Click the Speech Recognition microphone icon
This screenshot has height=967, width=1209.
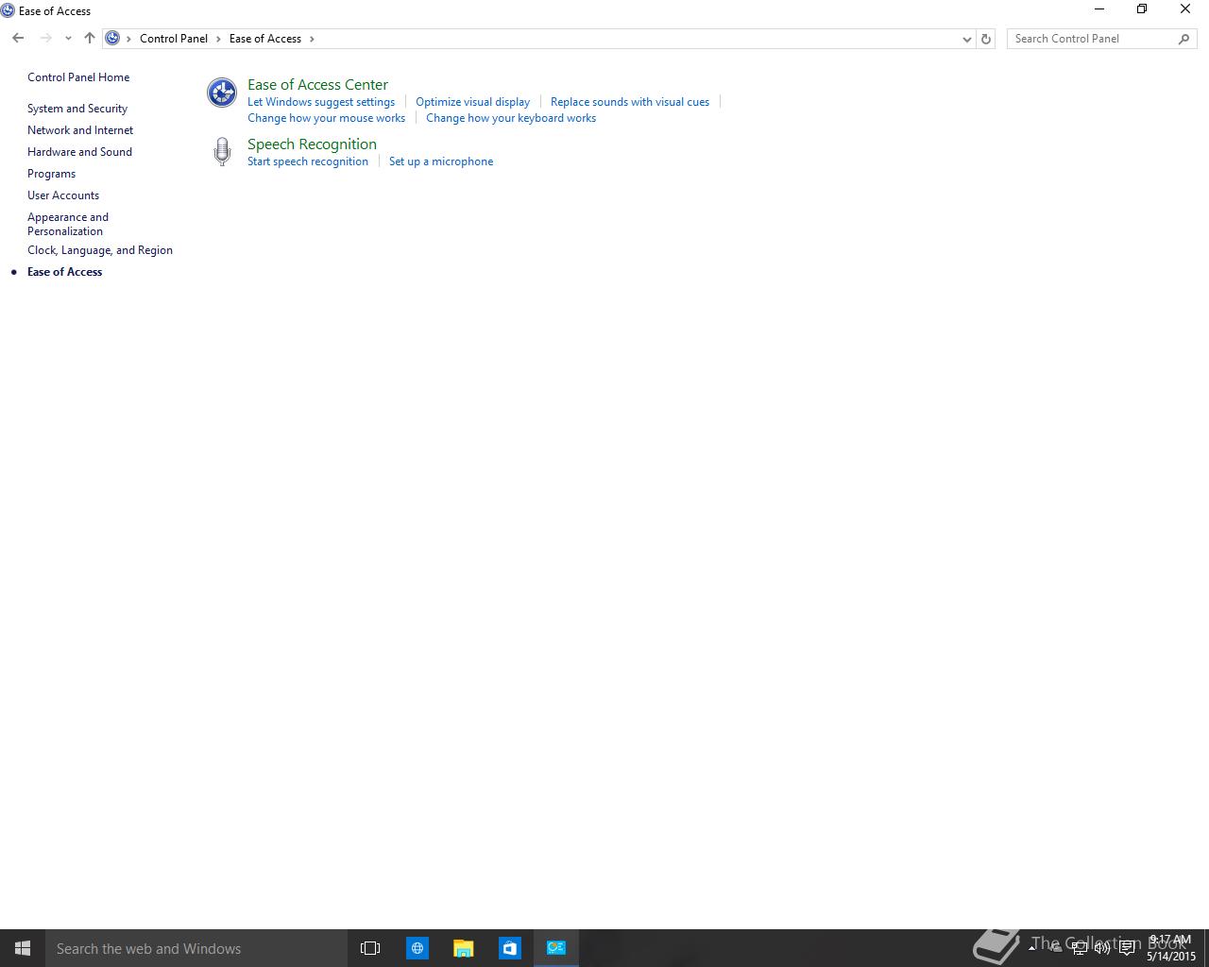(222, 152)
